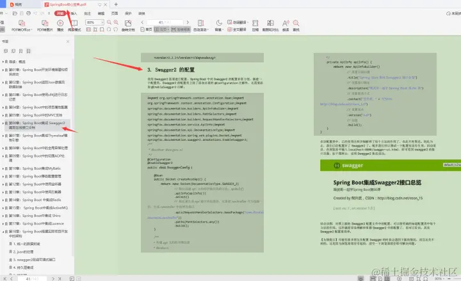461x281 pixels.
Task: Open the zoom percentage dropdown
Action: [102, 22]
